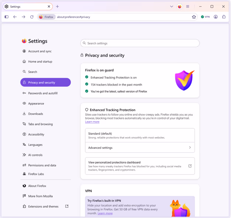Open Advanced settings row
This screenshot has height=218, width=231.
pyautogui.click(x=140, y=147)
